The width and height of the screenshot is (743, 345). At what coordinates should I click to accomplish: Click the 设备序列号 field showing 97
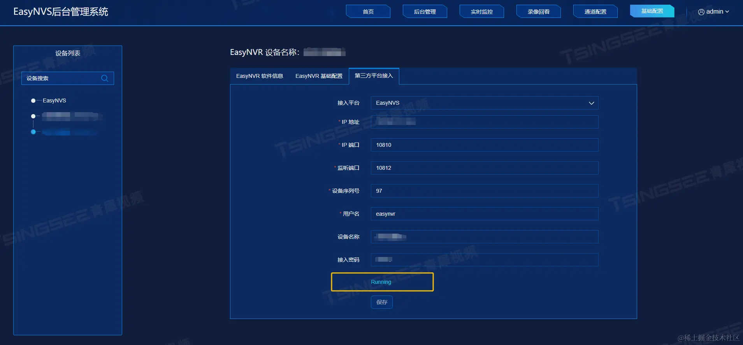click(x=484, y=191)
